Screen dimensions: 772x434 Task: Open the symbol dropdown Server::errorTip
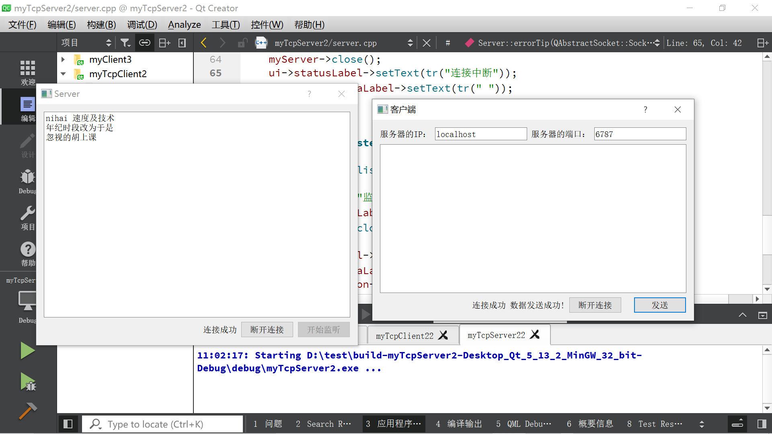tap(563, 43)
